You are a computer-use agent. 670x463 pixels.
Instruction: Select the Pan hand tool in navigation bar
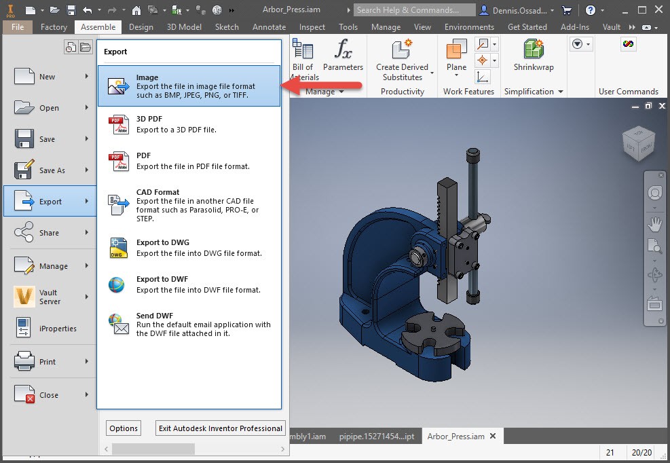coord(655,223)
